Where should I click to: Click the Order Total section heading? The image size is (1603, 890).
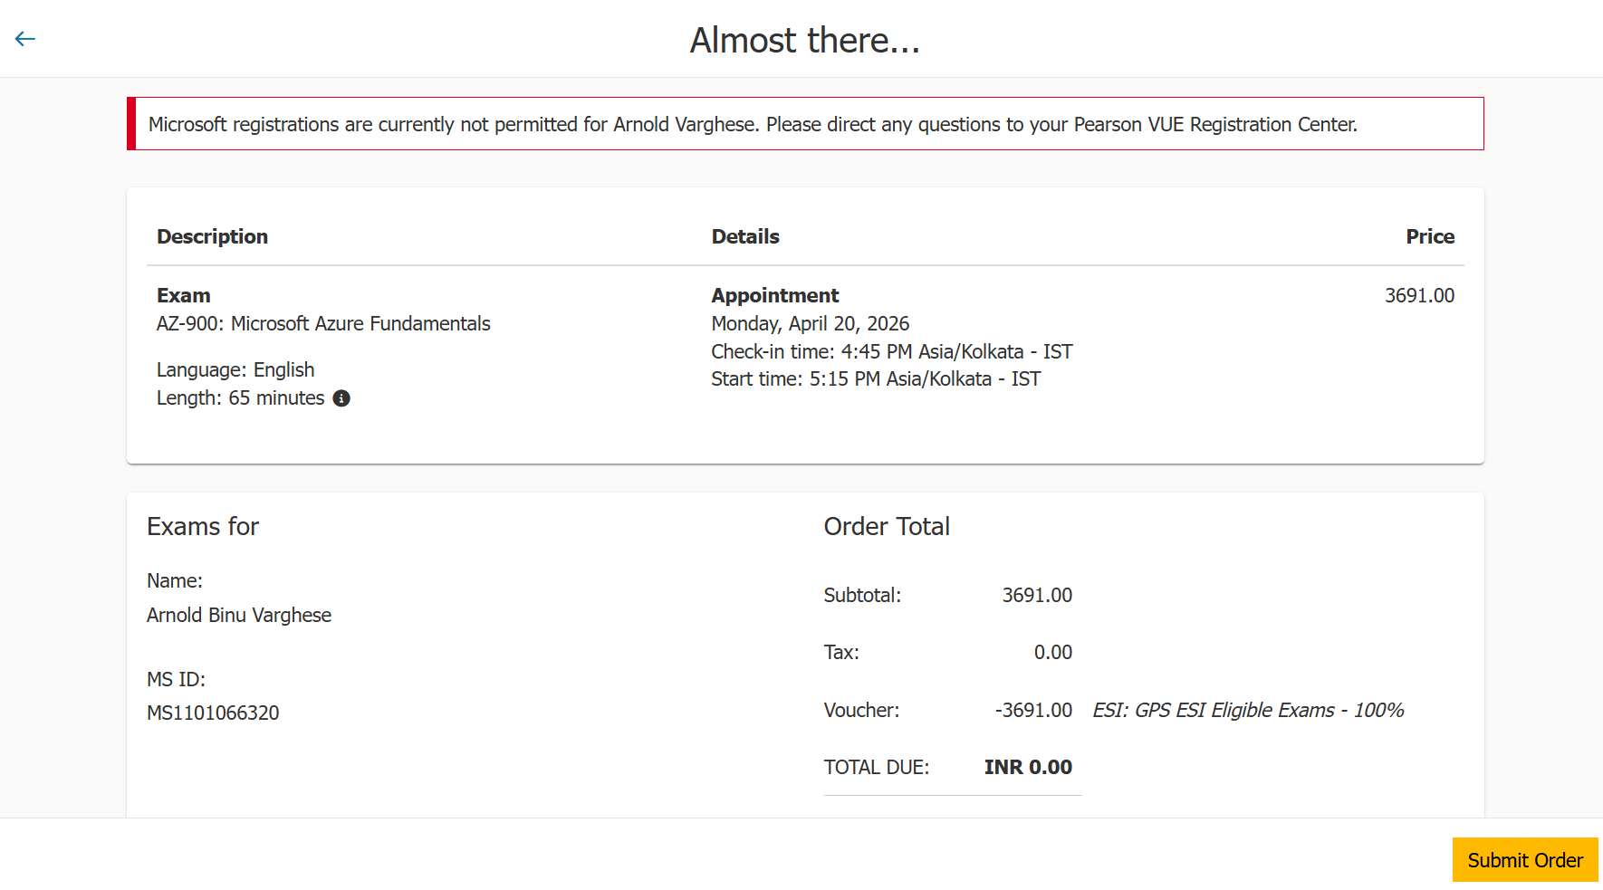coord(887,527)
